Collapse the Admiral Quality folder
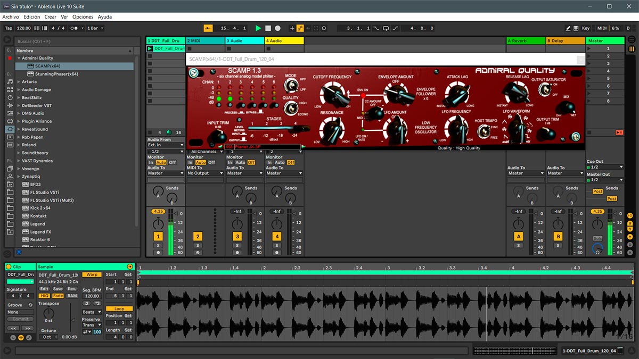This screenshot has height=359, width=639. pyautogui.click(x=19, y=58)
